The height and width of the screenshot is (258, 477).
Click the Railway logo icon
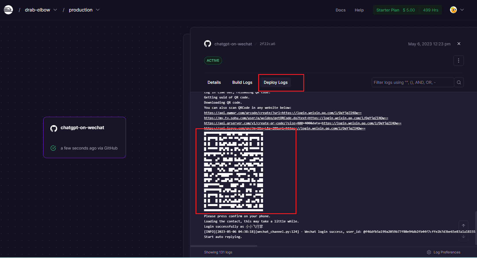coord(8,10)
